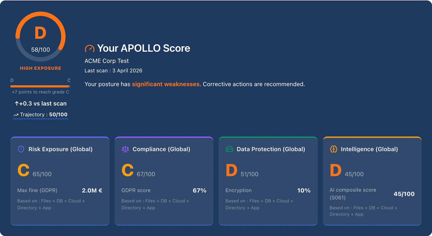Select the brain icon for Intelligence (Global)

tap(333, 149)
